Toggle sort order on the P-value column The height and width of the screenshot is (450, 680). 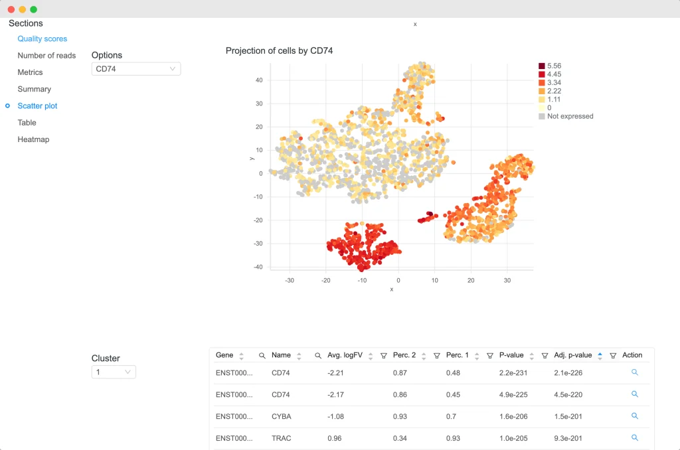(x=531, y=356)
